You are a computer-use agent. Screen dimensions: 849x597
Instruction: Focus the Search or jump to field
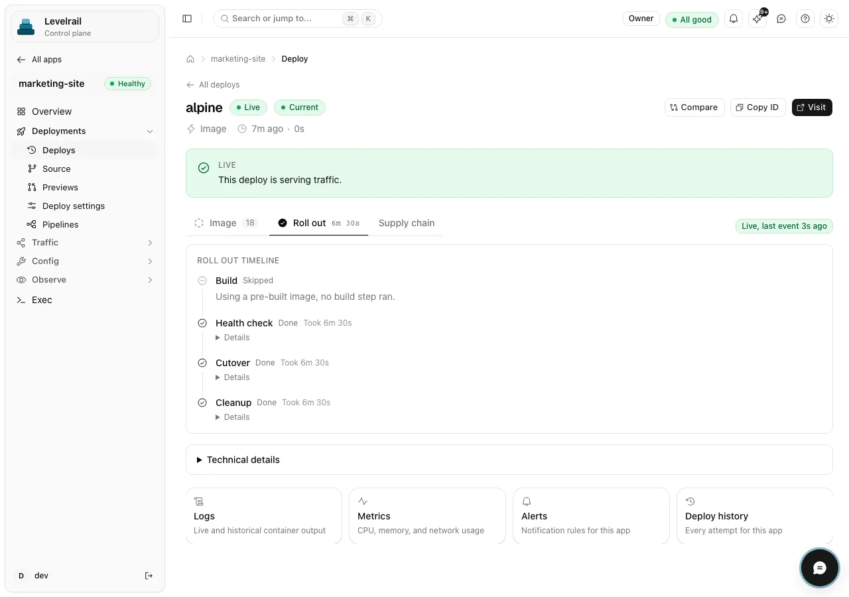tap(297, 19)
